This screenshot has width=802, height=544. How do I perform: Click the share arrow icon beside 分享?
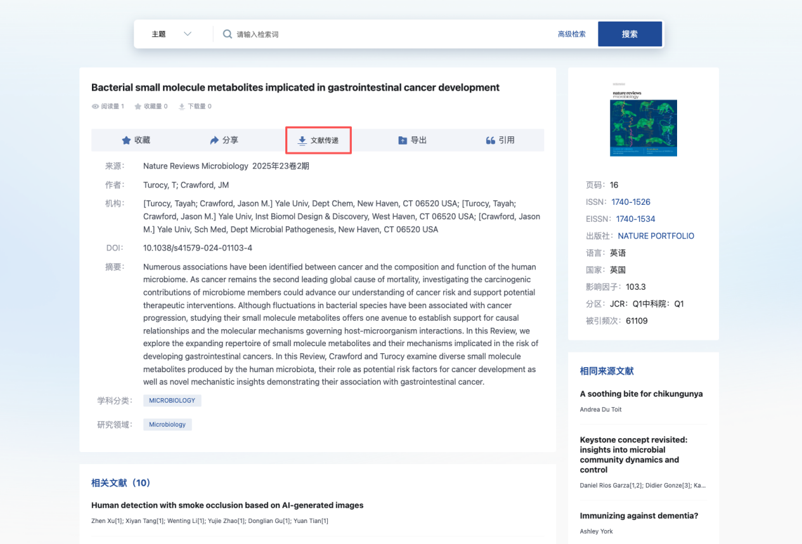214,140
